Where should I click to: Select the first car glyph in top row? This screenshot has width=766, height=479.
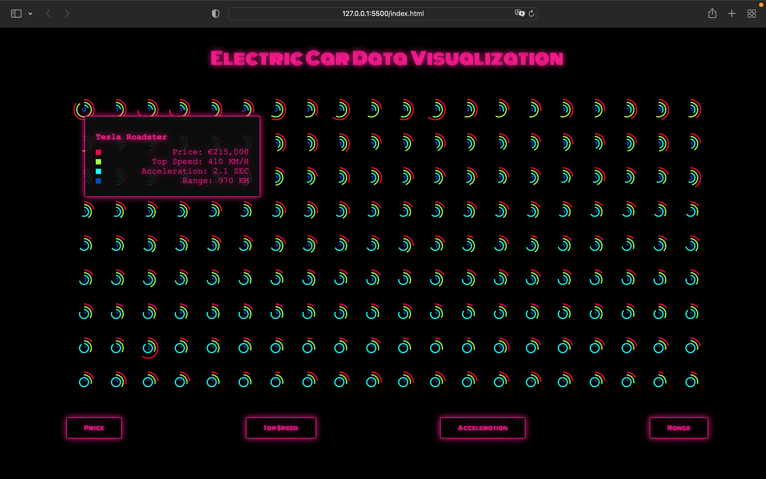click(84, 109)
